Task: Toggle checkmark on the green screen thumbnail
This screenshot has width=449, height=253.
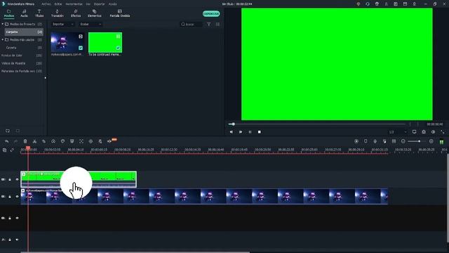Action: (x=119, y=48)
